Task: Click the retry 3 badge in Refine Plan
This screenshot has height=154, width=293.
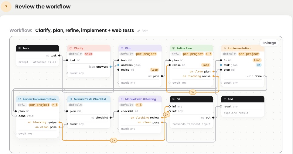Action: [x=208, y=54]
